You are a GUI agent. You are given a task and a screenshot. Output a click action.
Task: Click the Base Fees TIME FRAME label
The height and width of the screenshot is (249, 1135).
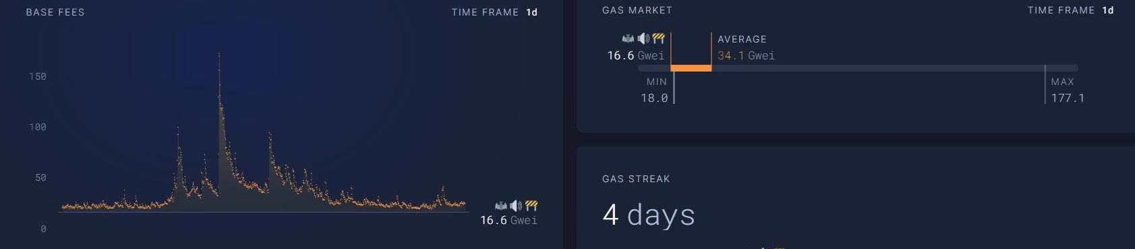point(485,12)
